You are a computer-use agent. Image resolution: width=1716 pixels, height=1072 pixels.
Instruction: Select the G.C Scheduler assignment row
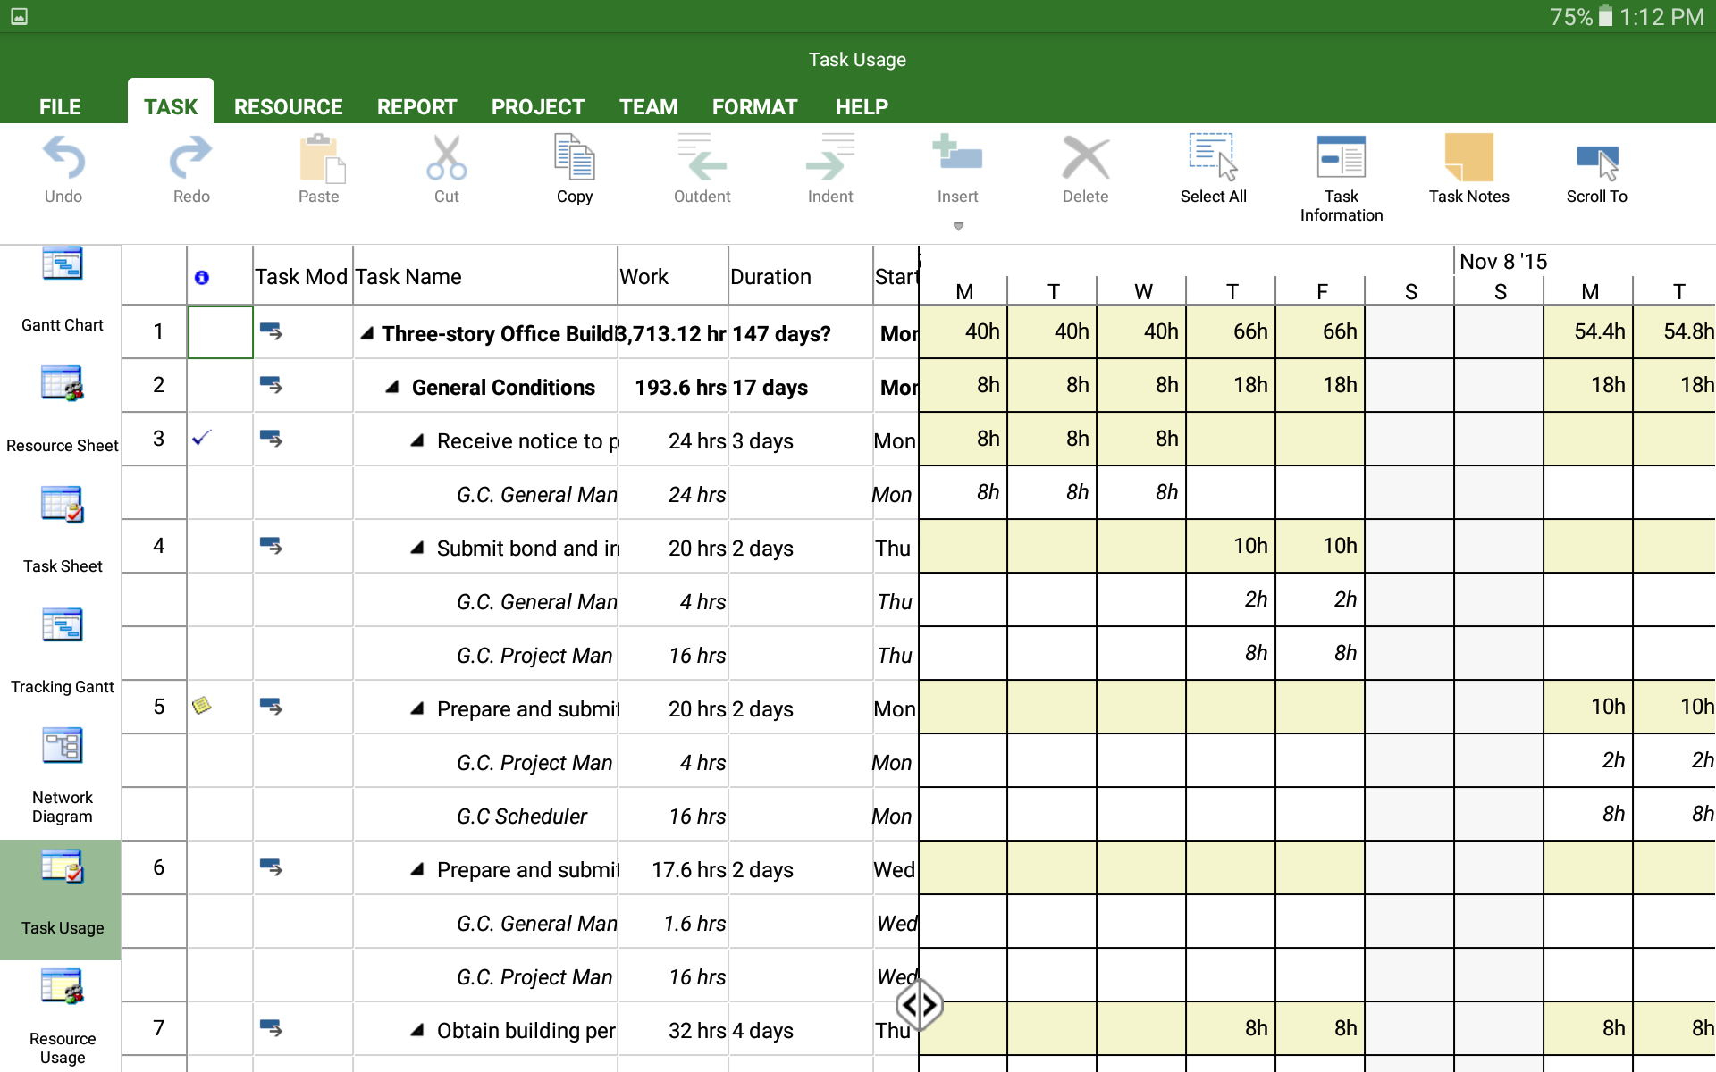[x=522, y=816]
